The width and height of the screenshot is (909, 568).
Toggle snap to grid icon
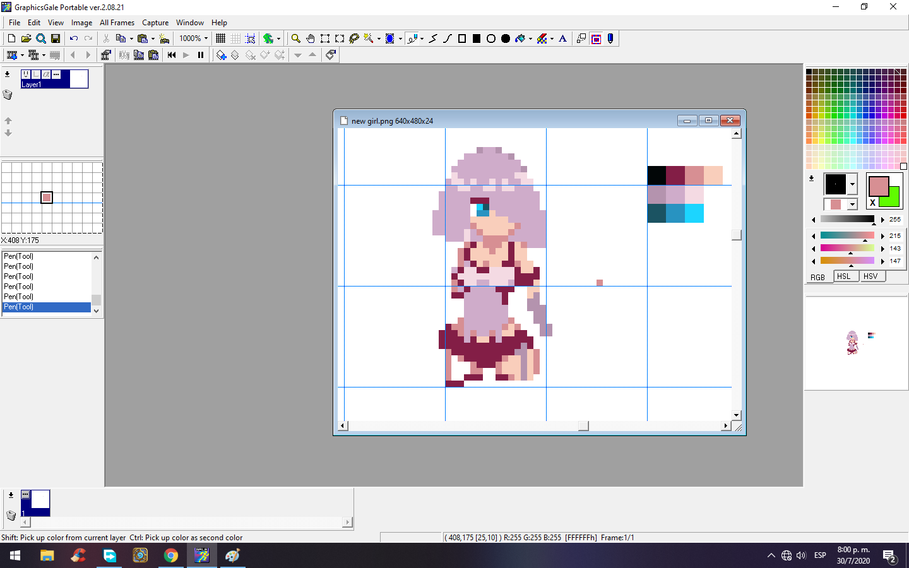point(250,38)
